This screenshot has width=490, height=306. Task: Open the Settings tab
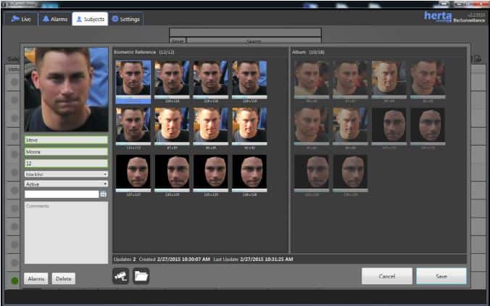(126, 19)
